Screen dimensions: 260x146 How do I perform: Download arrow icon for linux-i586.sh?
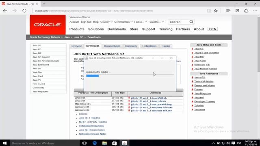129,98
